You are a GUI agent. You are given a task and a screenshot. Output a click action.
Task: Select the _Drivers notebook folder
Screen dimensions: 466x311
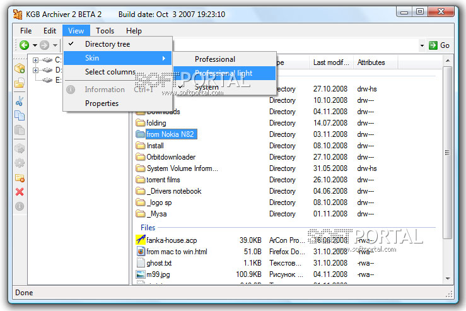(174, 191)
